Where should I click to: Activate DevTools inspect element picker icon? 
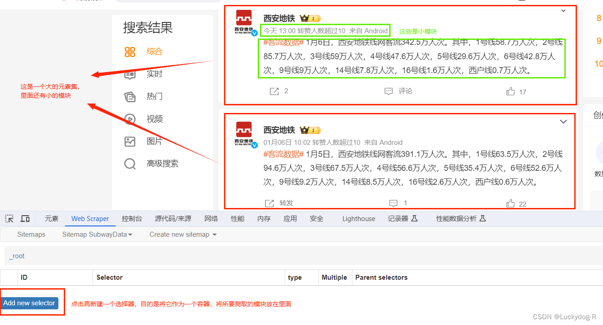click(9, 219)
